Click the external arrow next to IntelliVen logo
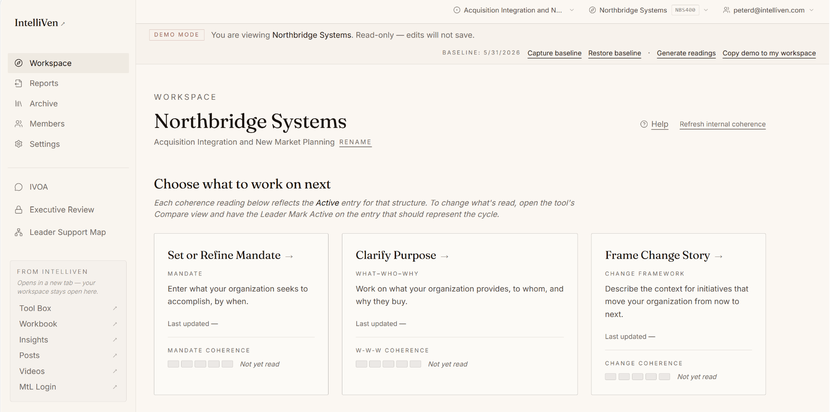830x412 pixels. click(63, 24)
